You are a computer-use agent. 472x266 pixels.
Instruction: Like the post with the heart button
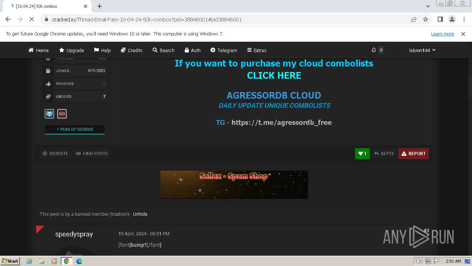362,154
